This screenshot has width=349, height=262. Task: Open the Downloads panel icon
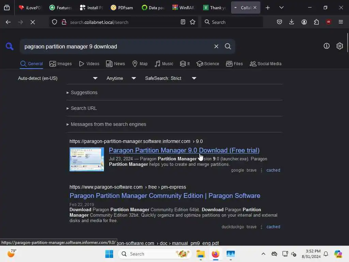[292, 22]
